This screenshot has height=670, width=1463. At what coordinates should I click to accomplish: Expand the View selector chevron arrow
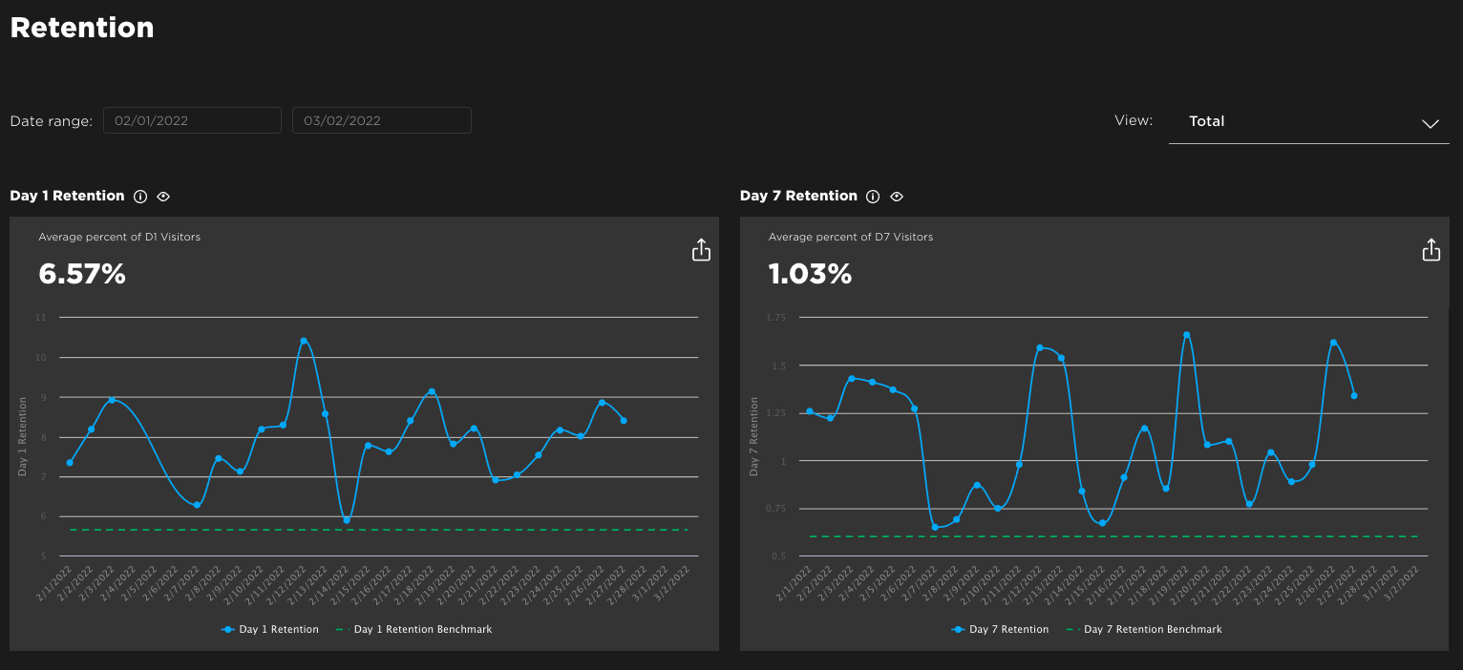(1430, 124)
